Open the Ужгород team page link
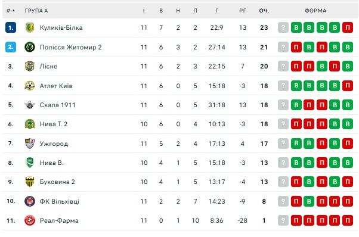359x237 pixels. pyautogui.click(x=54, y=144)
